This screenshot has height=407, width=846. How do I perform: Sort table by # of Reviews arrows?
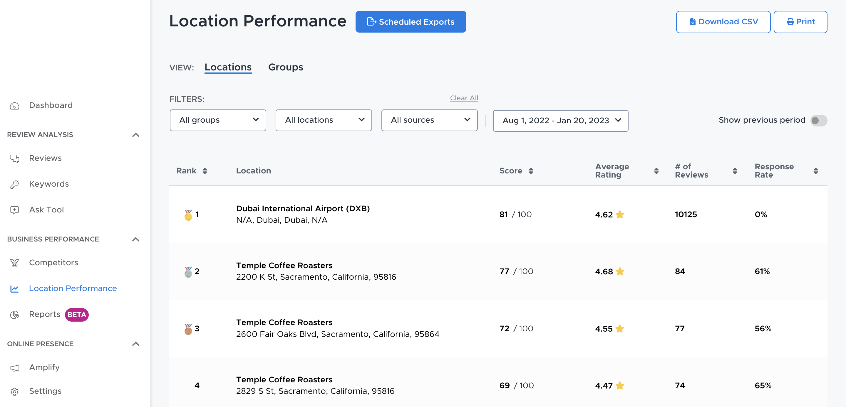pos(735,171)
